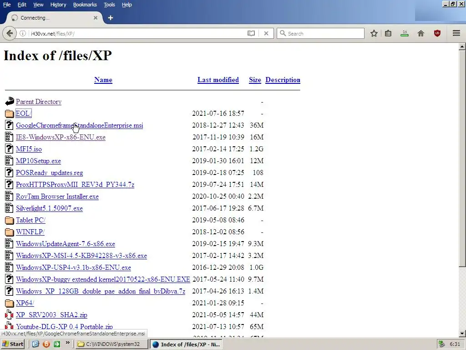The width and height of the screenshot is (466, 350).
Task: Click the WINFLP folder icon
Action: [x=10, y=232]
